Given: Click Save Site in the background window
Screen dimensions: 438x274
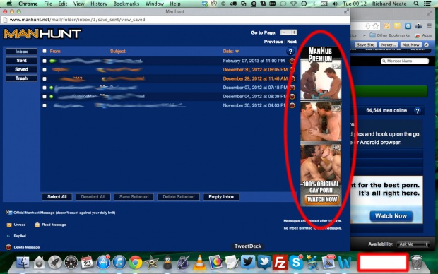Looking at the screenshot, I should [x=366, y=44].
